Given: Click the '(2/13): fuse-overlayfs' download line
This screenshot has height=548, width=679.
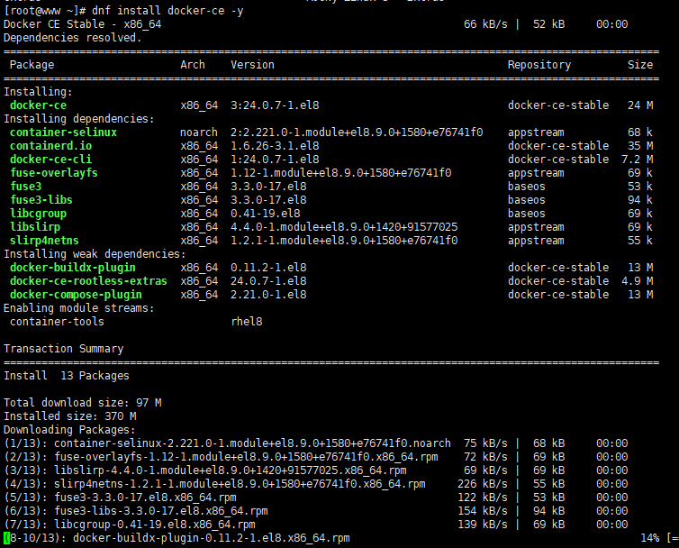Looking at the screenshot, I should [316, 457].
